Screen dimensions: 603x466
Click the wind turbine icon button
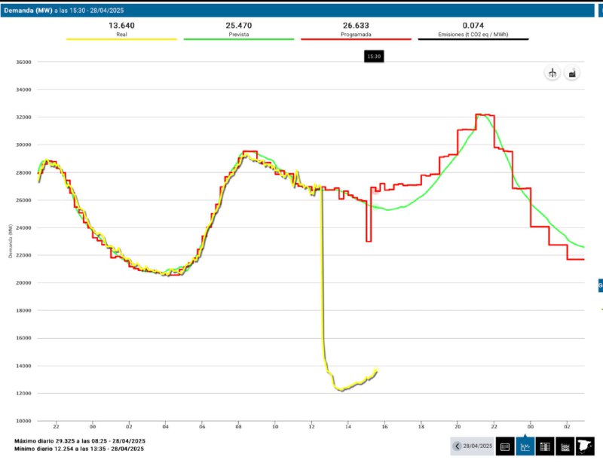[x=552, y=73]
